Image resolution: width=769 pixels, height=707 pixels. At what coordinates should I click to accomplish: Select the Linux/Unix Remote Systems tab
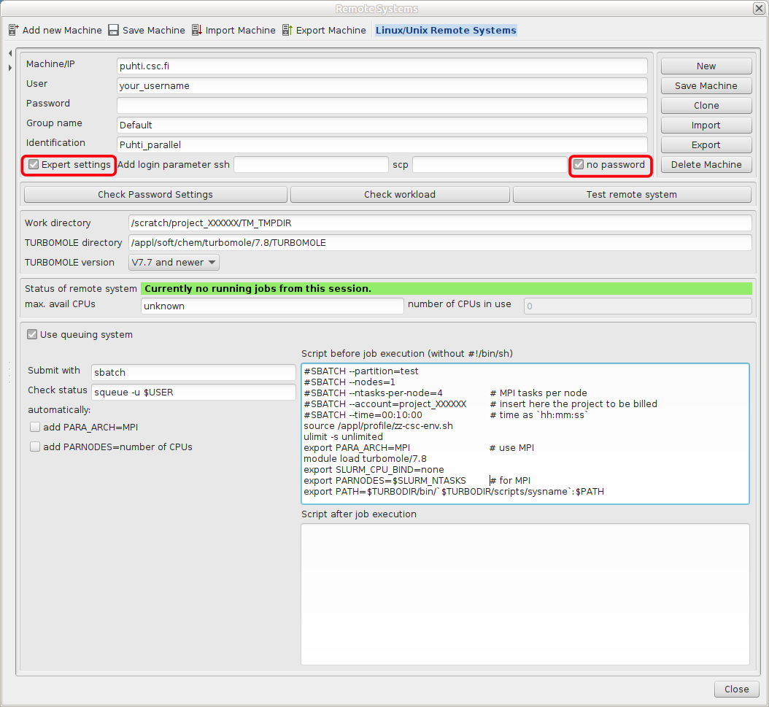tap(446, 31)
